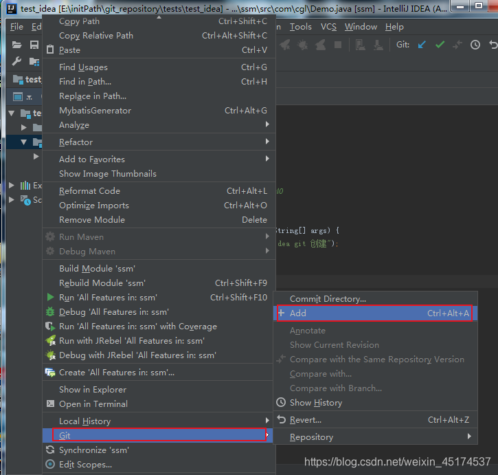The width and height of the screenshot is (498, 475).
Task: Select Find Usages in context menu
Action: pos(159,67)
